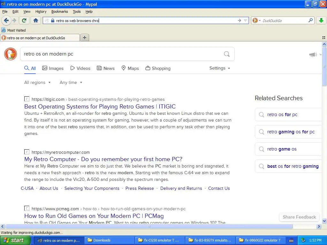
Task: Switch to fx-CG50 emulator taskbar window
Action: (160, 240)
